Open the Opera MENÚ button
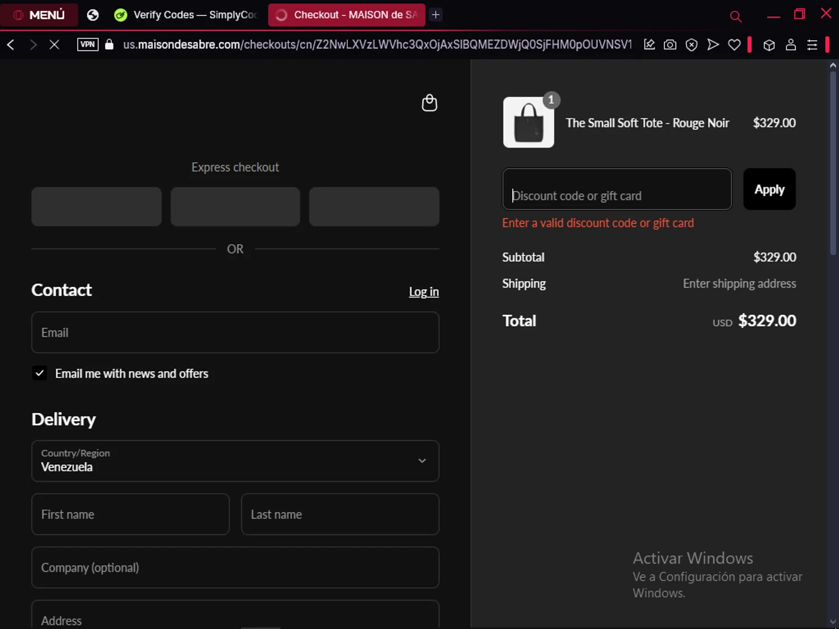Screen dimensions: 839x629 [39, 15]
